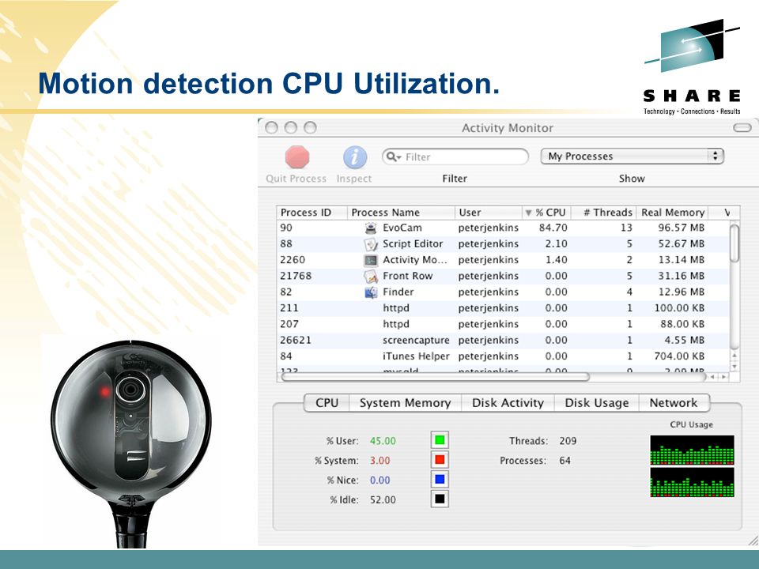The height and width of the screenshot is (569, 759).
Task: Click inside the Filter search field
Action: coord(455,156)
